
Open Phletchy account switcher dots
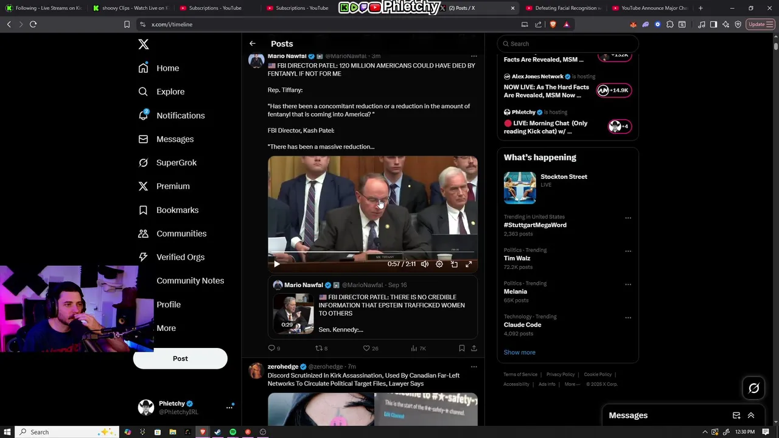click(229, 407)
